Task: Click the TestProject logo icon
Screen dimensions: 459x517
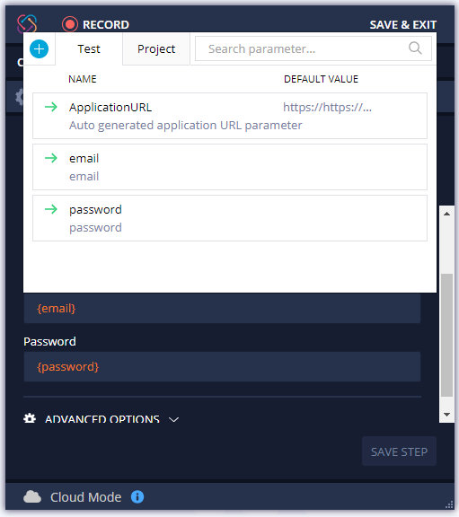Action: (27, 23)
